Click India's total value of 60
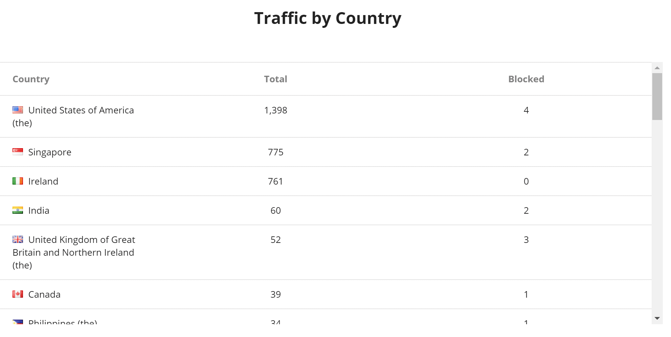 click(x=275, y=210)
